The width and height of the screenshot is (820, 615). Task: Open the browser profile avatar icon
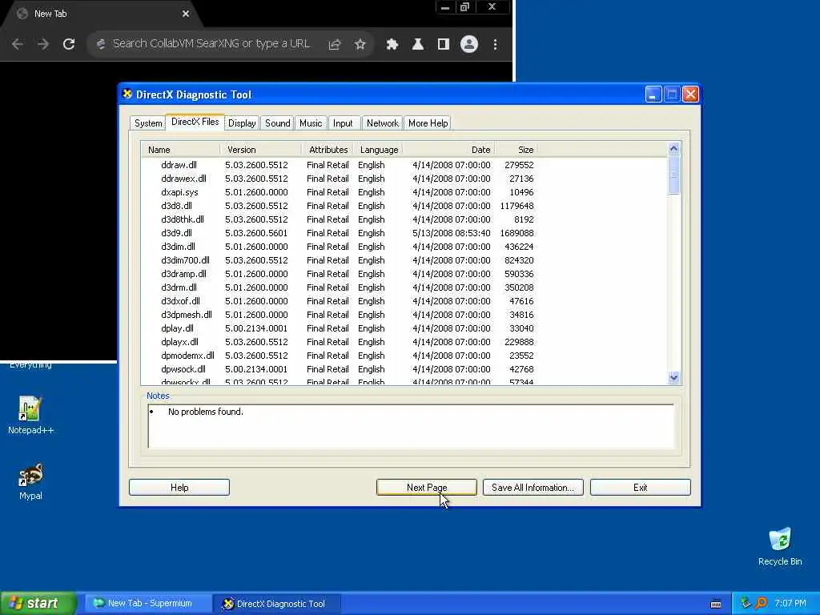coord(469,45)
